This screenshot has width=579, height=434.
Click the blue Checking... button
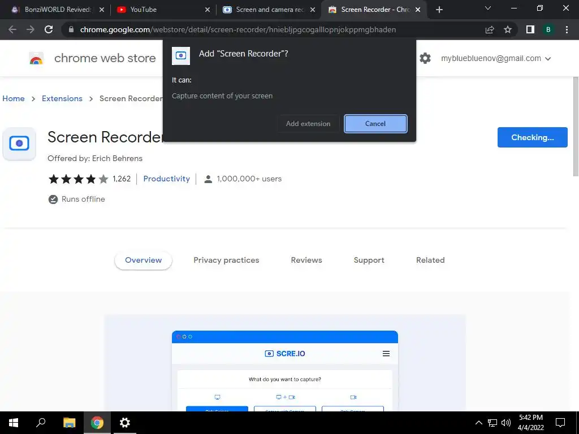[x=533, y=137]
